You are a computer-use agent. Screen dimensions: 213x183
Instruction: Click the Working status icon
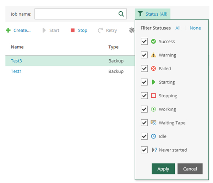153,109
